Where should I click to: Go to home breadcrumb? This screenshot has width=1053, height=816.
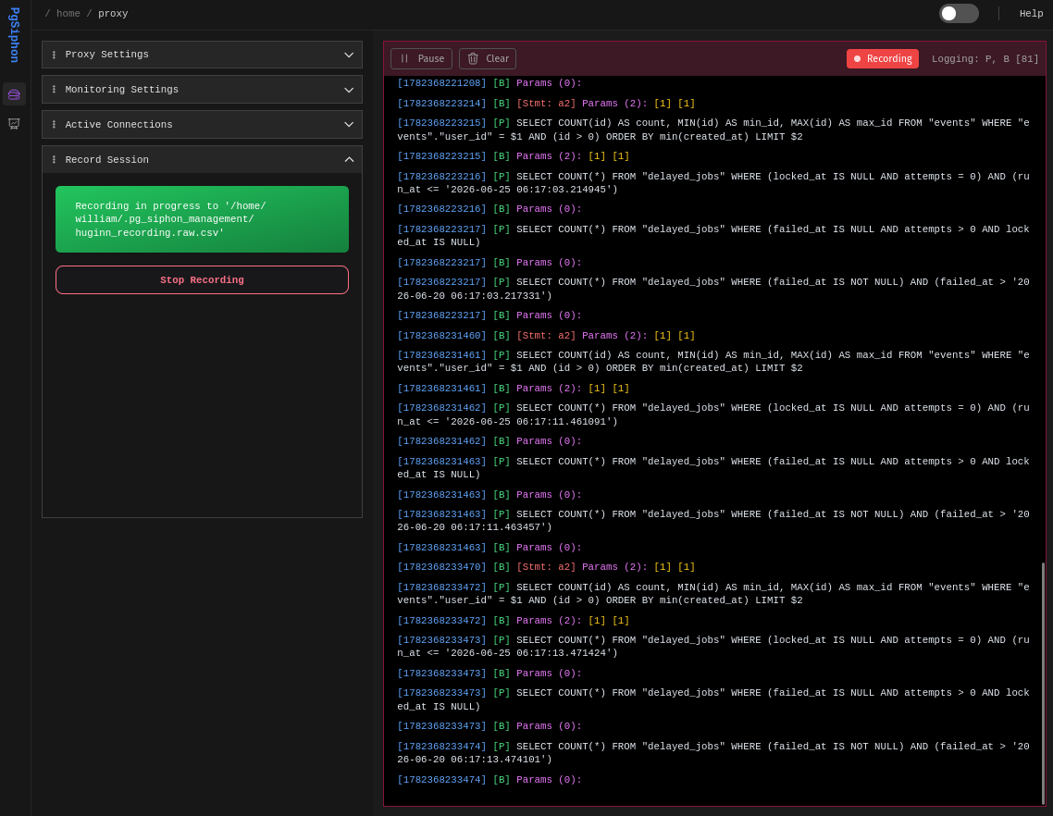(68, 14)
